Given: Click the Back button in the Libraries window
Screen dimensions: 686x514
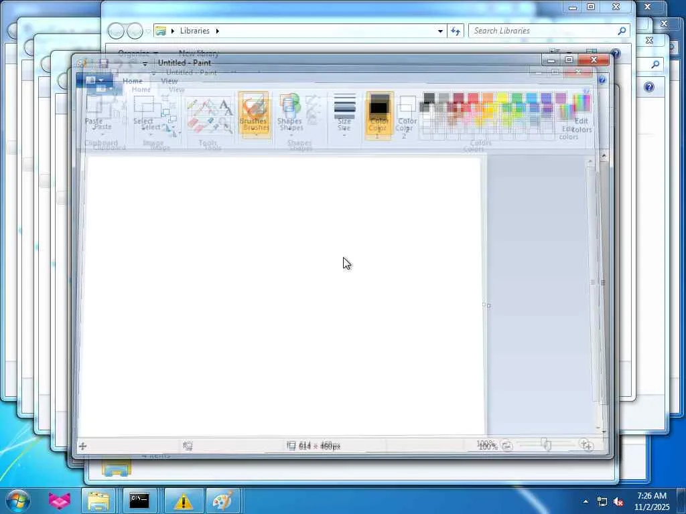Looking at the screenshot, I should click(116, 31).
